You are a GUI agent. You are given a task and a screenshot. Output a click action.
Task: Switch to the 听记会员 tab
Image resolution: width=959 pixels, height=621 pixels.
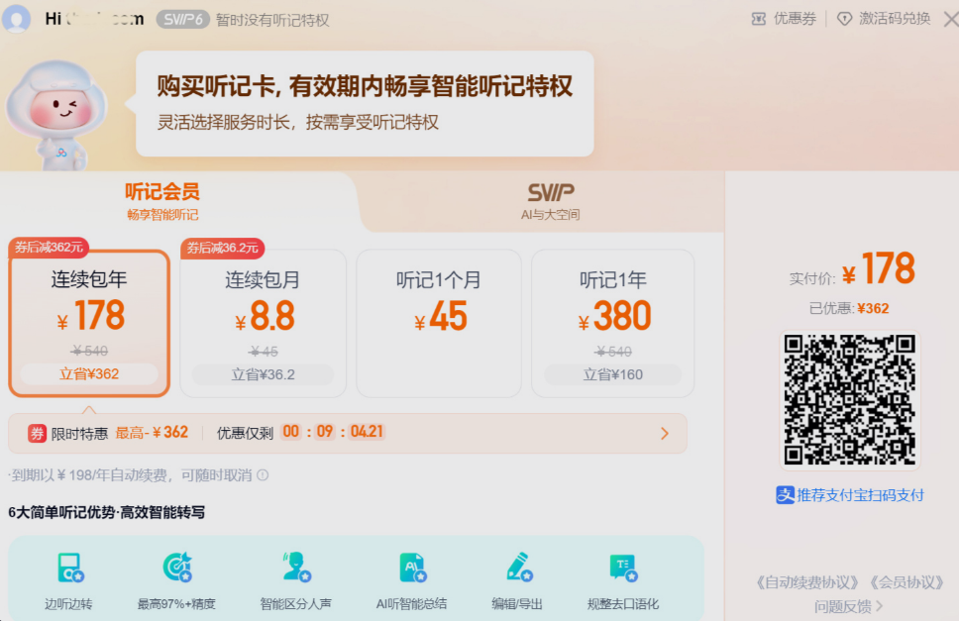[162, 201]
